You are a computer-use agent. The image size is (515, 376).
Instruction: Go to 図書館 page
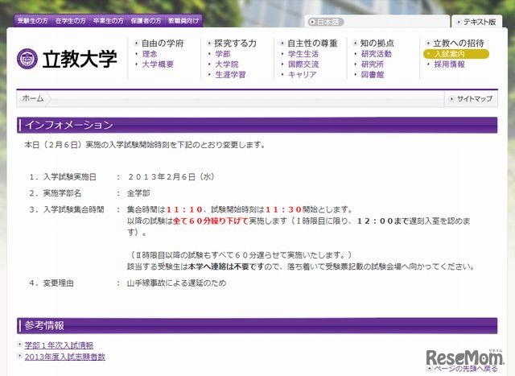(373, 75)
